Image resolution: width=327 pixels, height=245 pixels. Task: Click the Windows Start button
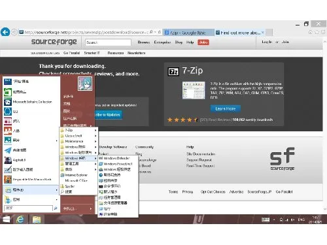pos(6,220)
